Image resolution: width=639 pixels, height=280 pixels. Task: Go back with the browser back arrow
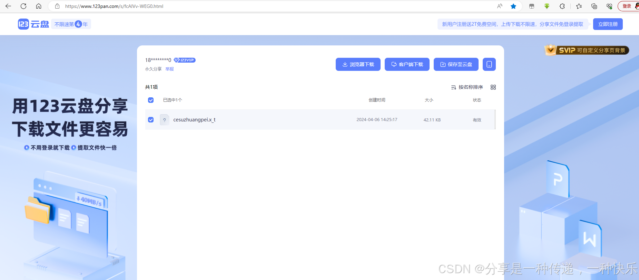[x=8, y=6]
